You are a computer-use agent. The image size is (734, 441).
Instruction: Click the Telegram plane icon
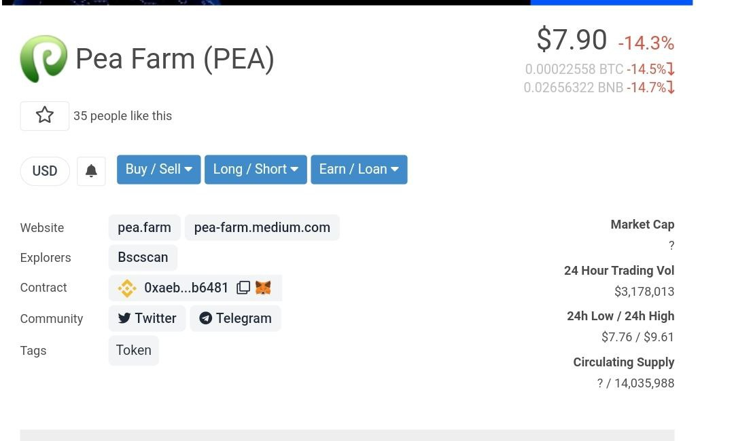[205, 318]
